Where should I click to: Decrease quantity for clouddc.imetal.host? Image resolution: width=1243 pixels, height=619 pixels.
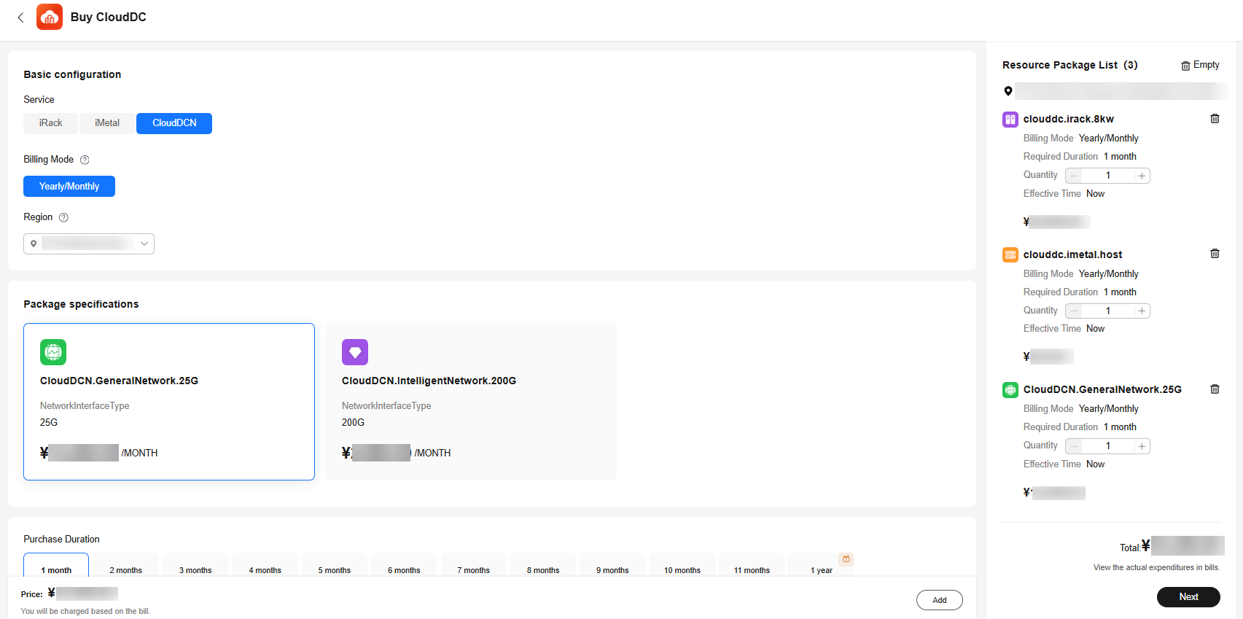[1074, 311]
